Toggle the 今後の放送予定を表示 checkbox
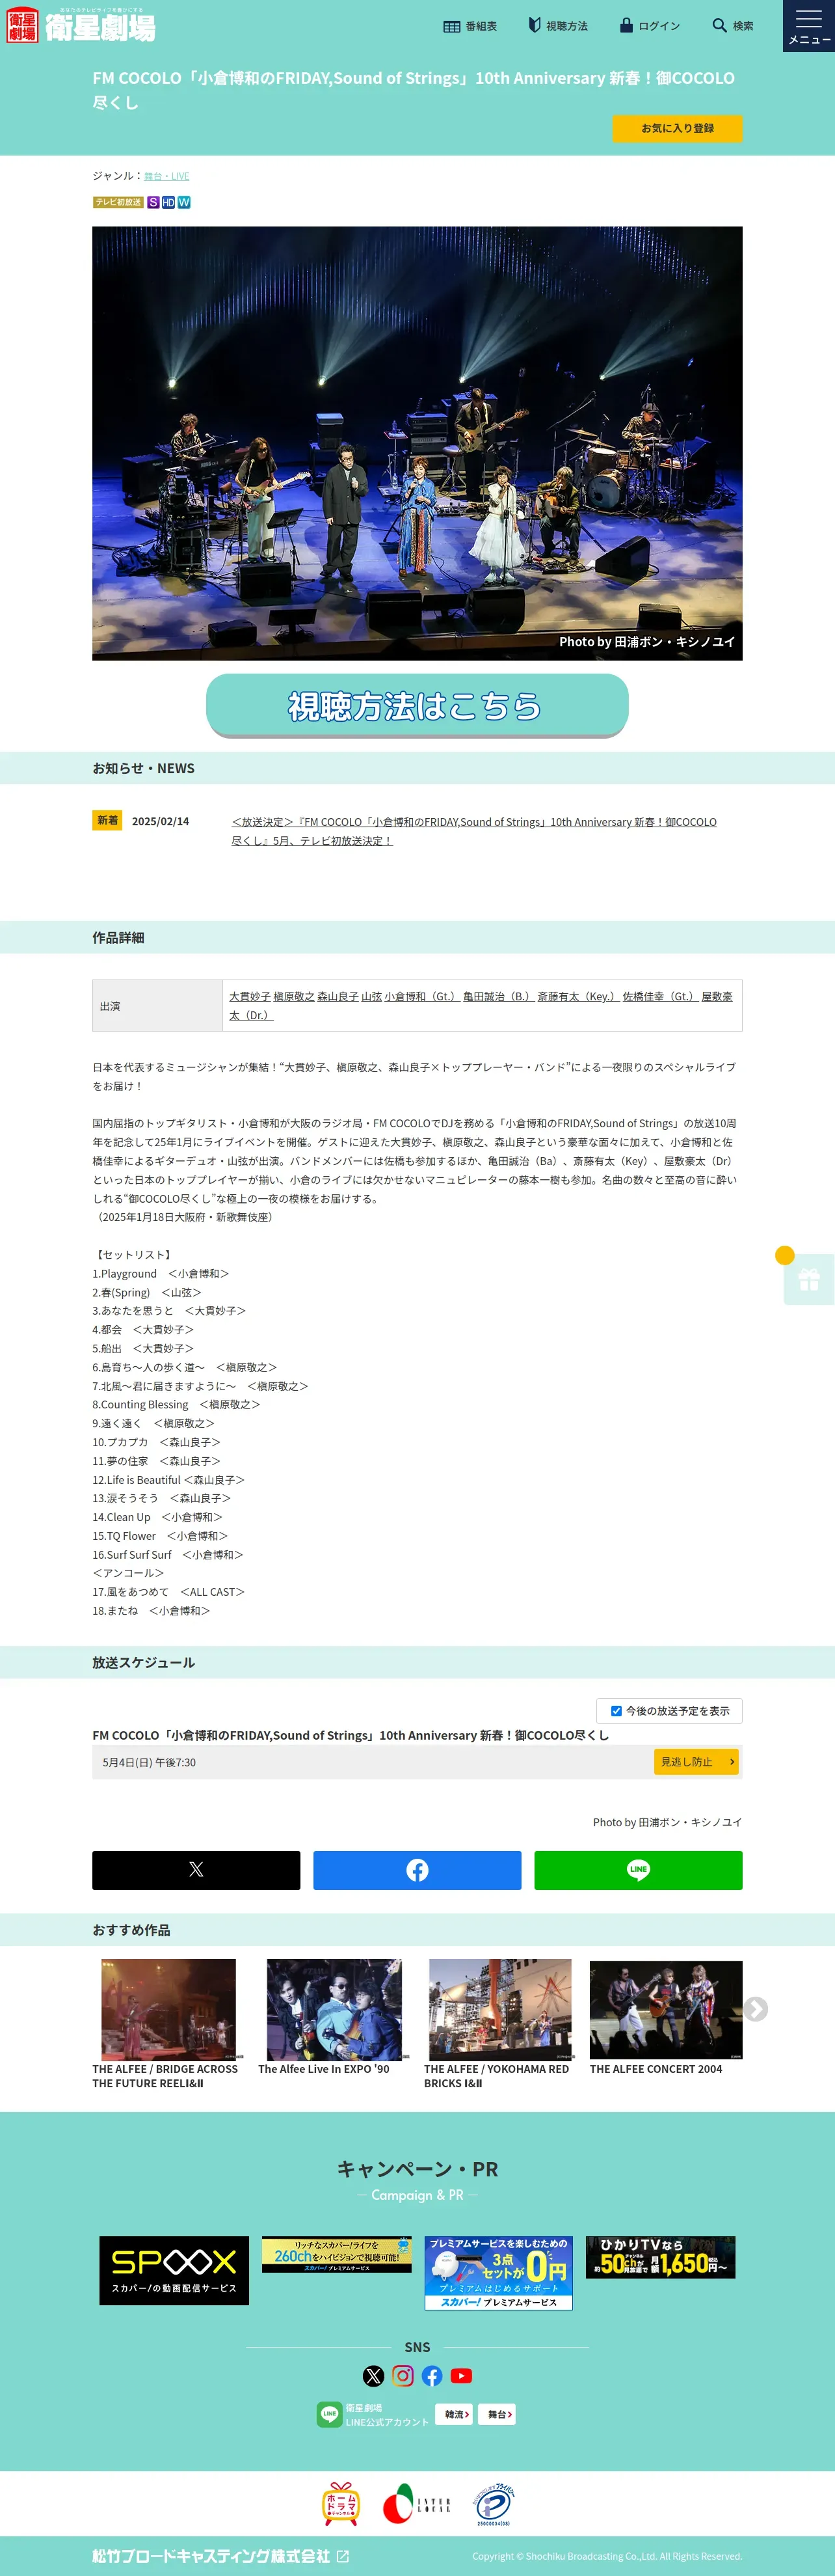The height and width of the screenshot is (2576, 835). coord(616,1711)
